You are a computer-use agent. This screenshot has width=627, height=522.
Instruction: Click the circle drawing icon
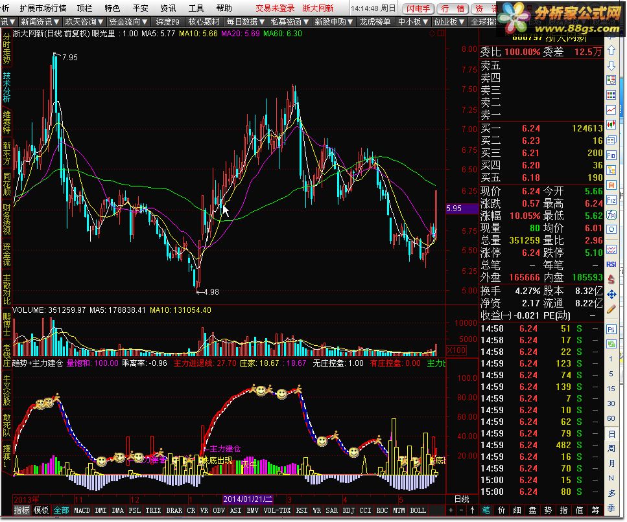tap(611, 230)
